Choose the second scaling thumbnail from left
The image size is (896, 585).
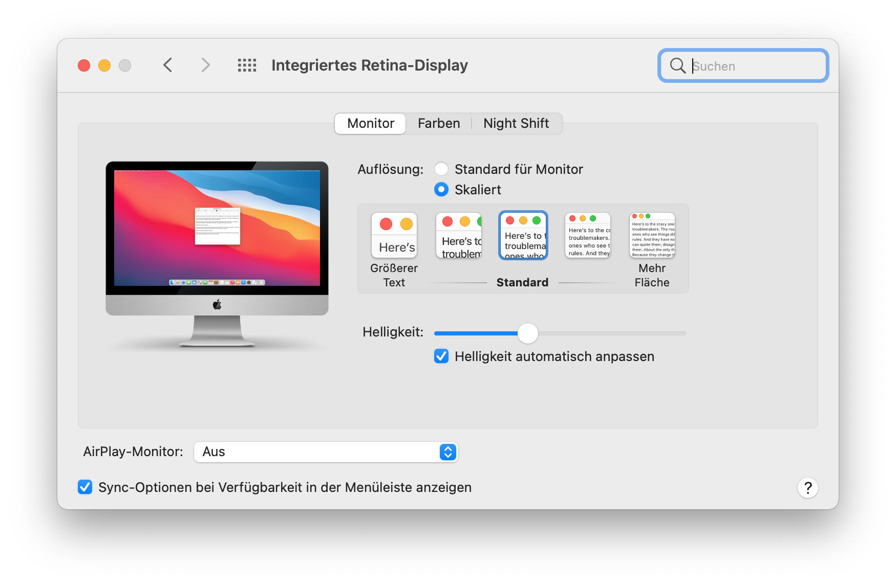pos(459,235)
